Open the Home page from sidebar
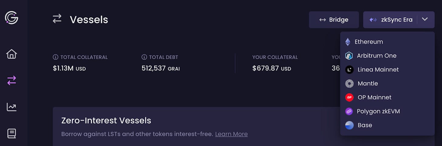 pyautogui.click(x=12, y=54)
